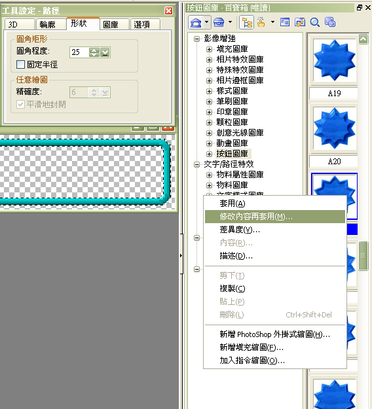Click the A19 thumbnail label
Image resolution: width=372 pixels, height=409 pixels.
click(x=334, y=94)
